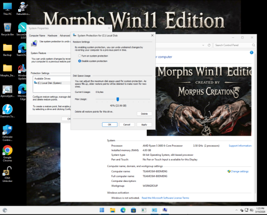Switch to the Hardware tab

[x=52, y=36]
